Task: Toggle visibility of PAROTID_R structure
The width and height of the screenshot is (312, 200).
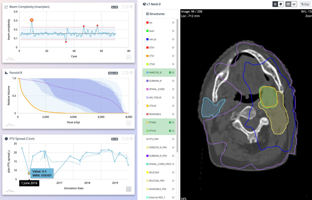Action: tap(170, 72)
